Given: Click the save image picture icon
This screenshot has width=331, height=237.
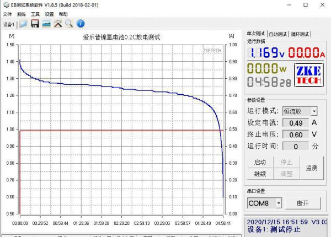Looking at the screenshot, I should pyautogui.click(x=46, y=24).
